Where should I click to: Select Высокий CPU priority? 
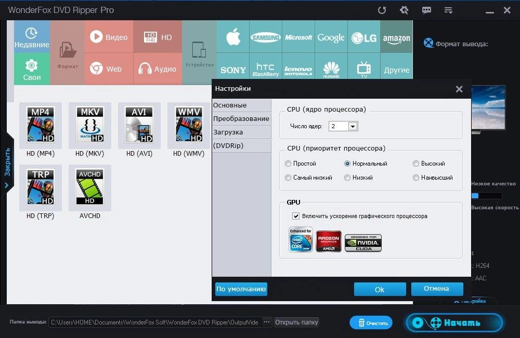(429, 164)
